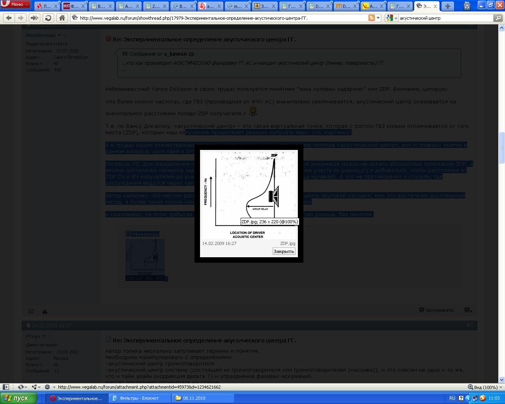Open the Opera Меню button
Screen dimensions: 505x404
coord(16,4)
